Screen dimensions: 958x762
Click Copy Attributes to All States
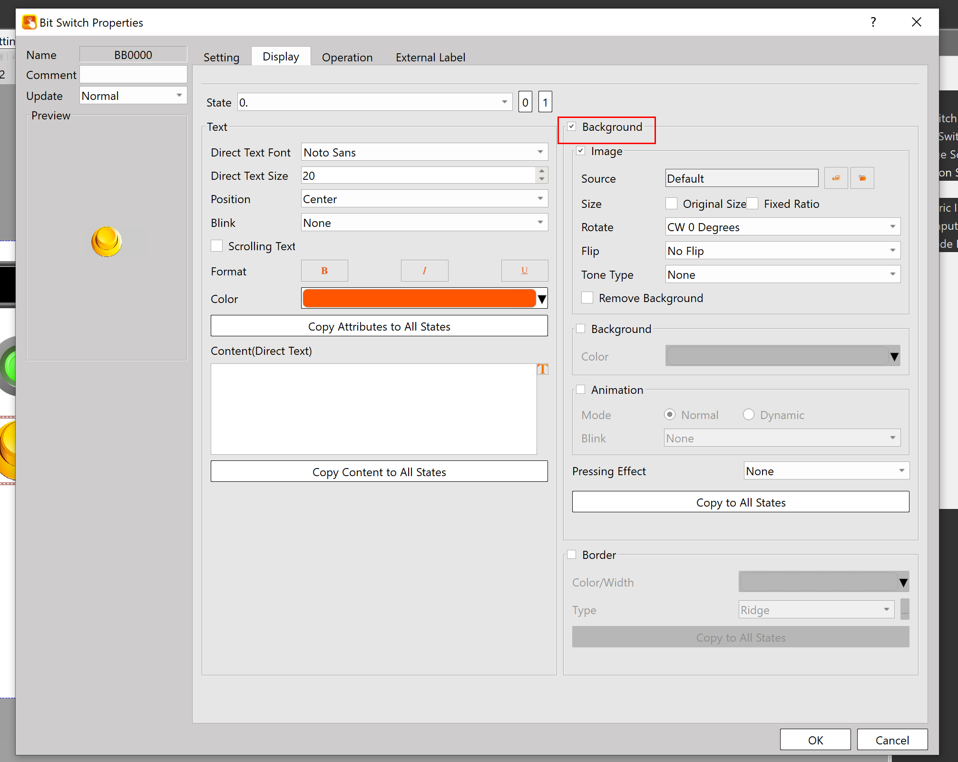[379, 326]
